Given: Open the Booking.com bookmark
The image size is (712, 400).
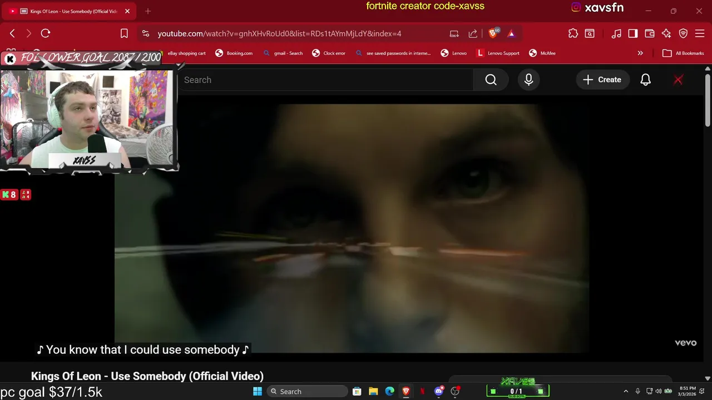Looking at the screenshot, I should (x=234, y=53).
